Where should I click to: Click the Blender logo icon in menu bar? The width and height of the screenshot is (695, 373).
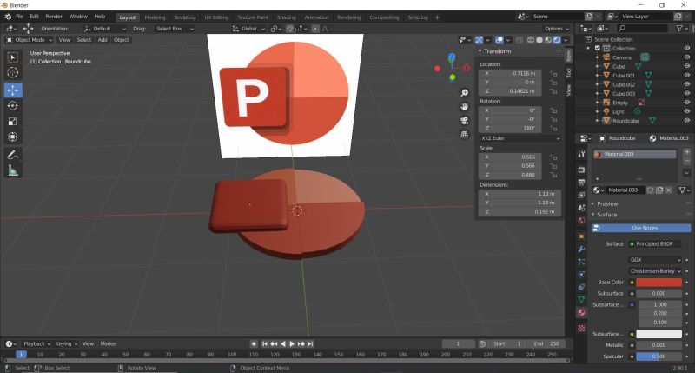8,17
